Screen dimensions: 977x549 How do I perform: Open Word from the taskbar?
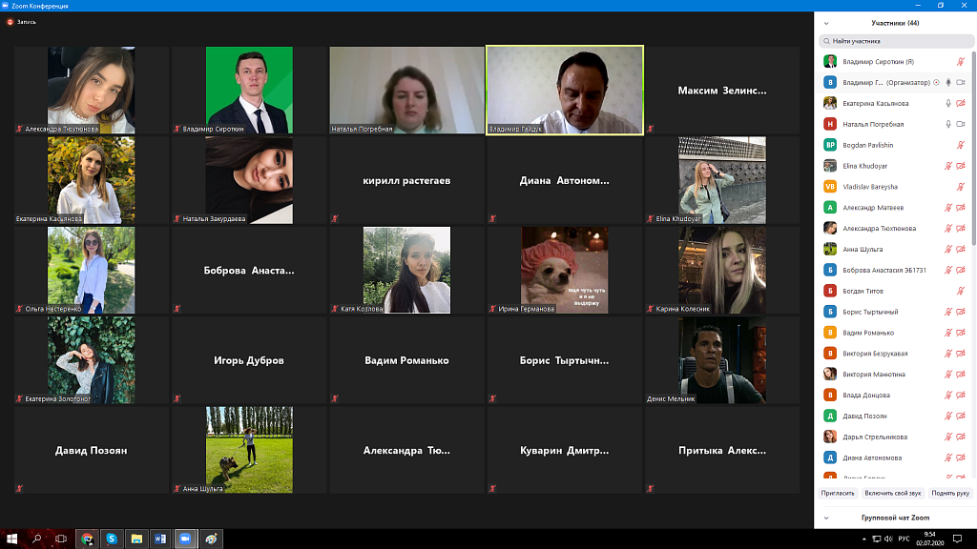[x=160, y=539]
